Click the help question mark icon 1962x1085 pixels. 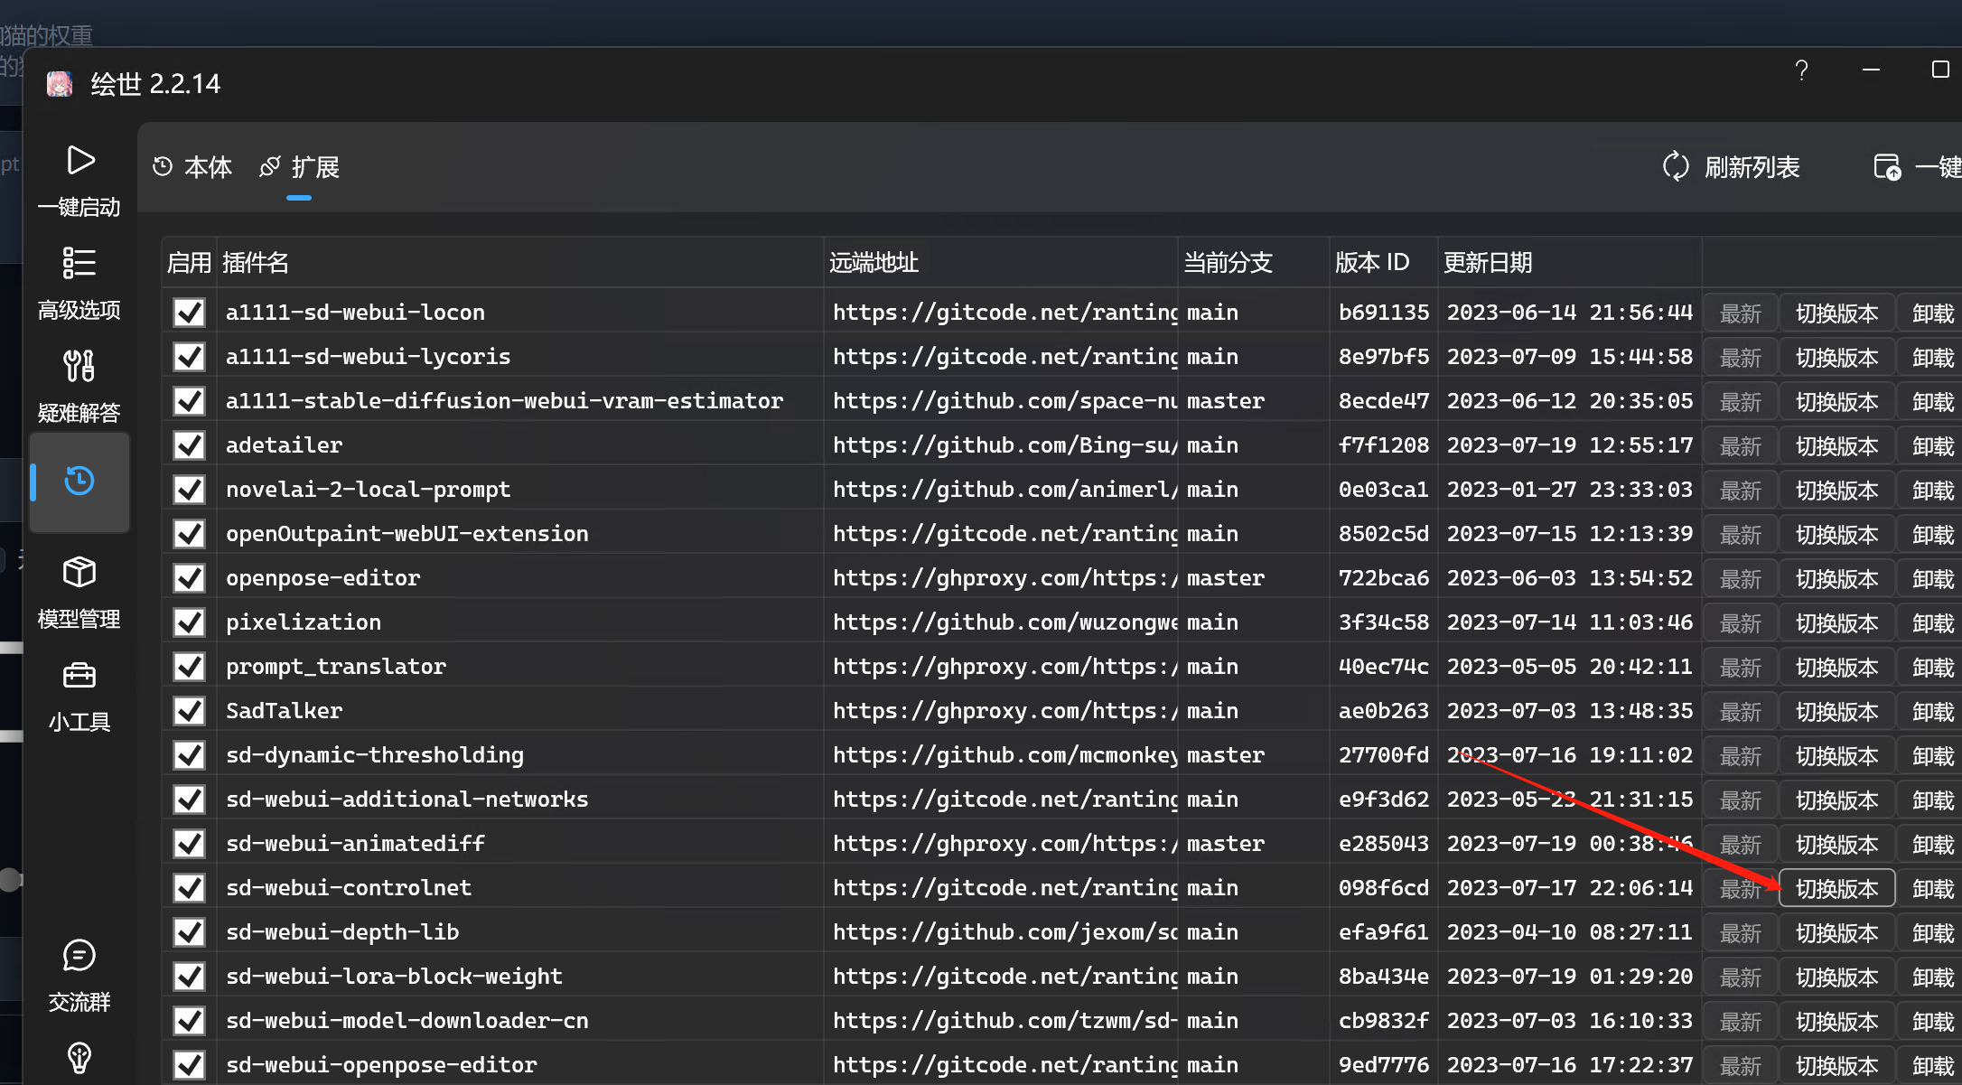(x=1801, y=70)
